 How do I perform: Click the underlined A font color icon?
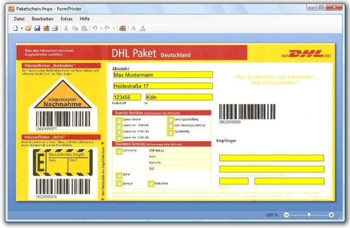[x=143, y=28]
